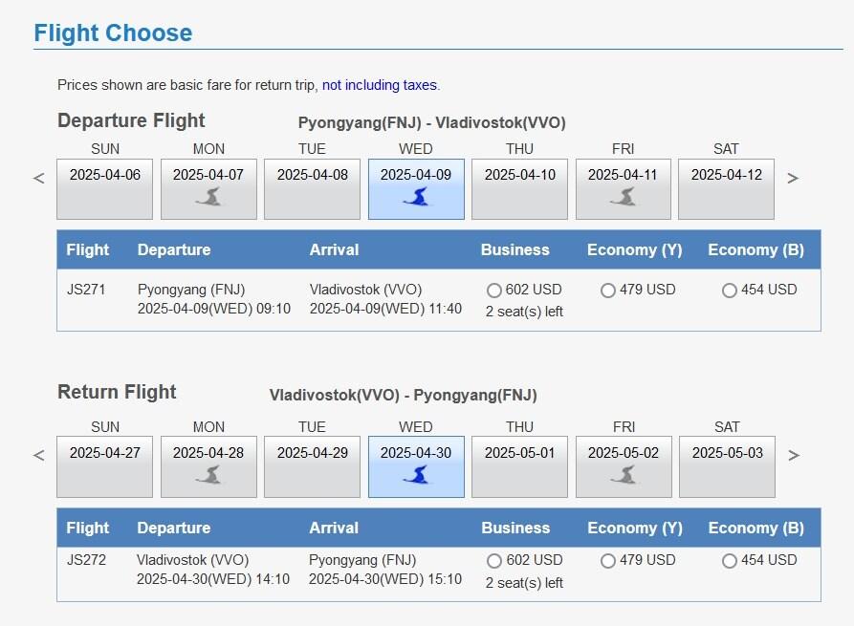The height and width of the screenshot is (626, 854).
Task: Click blue bird icon on 2025-04-30 date
Action: tap(416, 474)
